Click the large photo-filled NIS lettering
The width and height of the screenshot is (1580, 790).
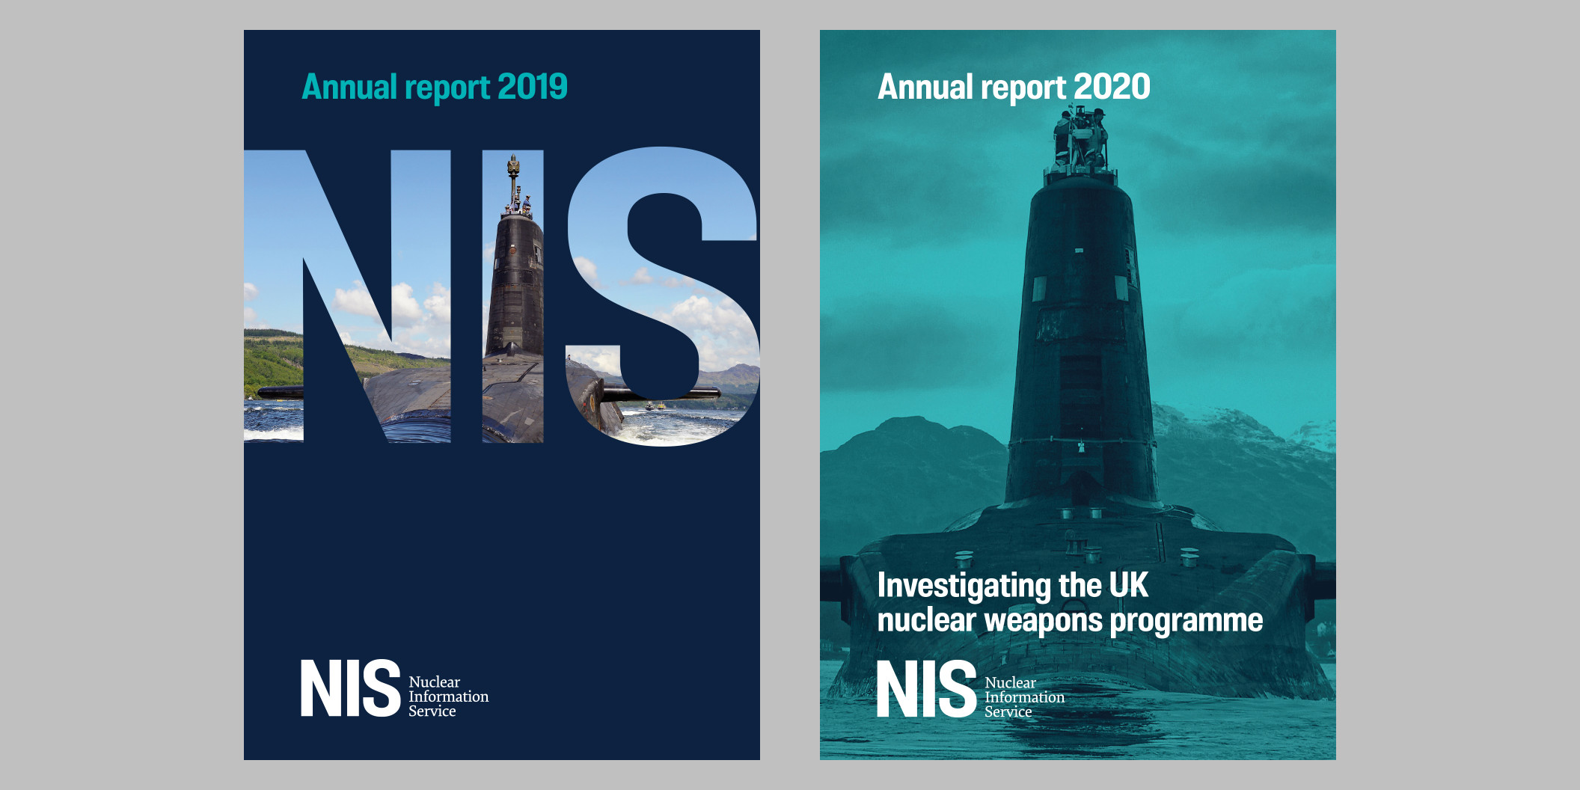502,296
